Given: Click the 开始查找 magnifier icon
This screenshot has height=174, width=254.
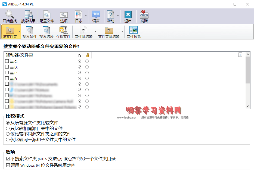Looking at the screenshot, I should (10, 14).
